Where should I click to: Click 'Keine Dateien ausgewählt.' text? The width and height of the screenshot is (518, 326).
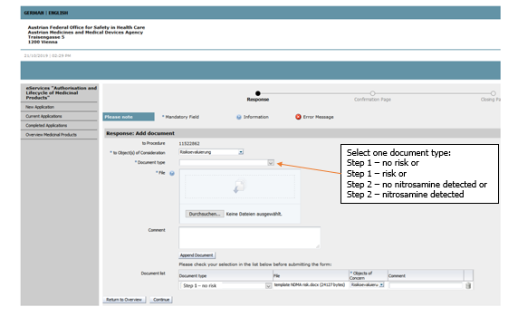(254, 214)
